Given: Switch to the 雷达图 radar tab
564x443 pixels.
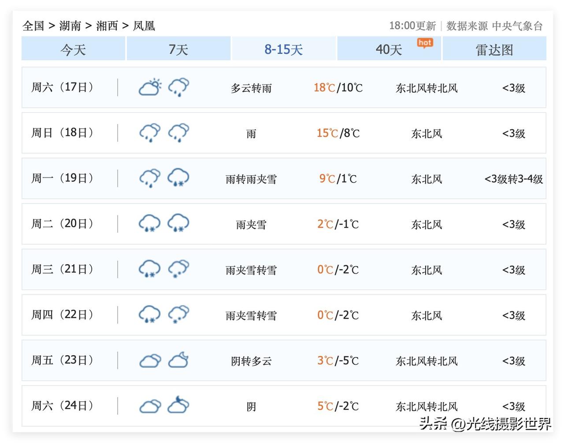Looking at the screenshot, I should (x=494, y=49).
